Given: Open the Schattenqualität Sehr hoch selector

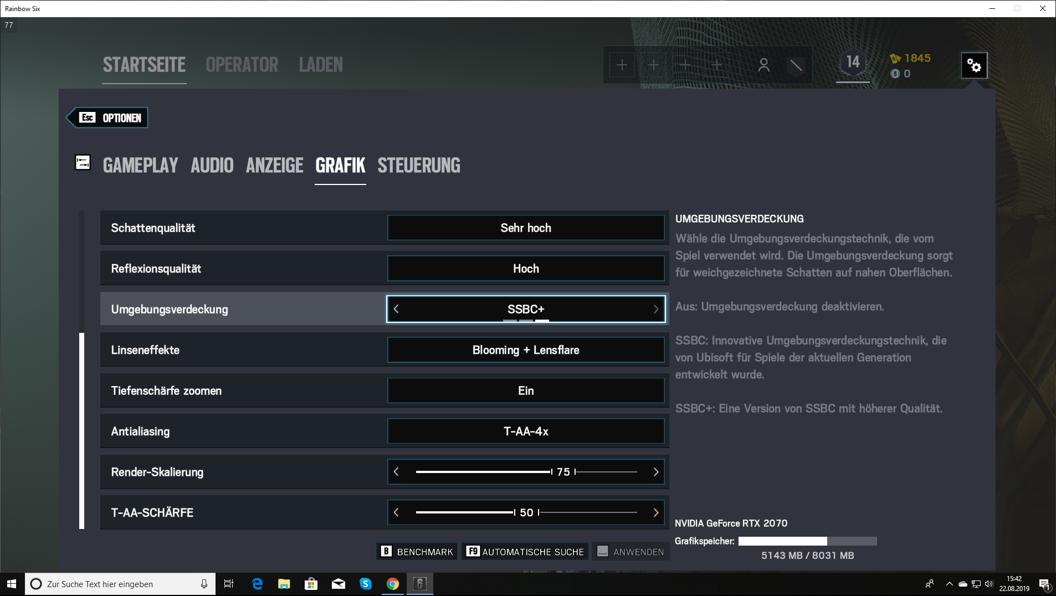Looking at the screenshot, I should 526,228.
